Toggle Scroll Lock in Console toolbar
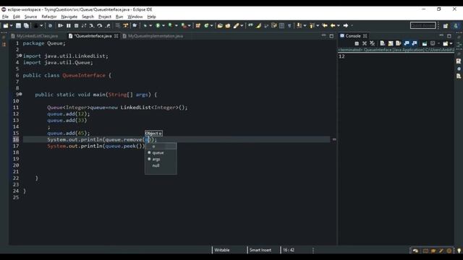This screenshot has width=463, height=260. pyautogui.click(x=391, y=43)
